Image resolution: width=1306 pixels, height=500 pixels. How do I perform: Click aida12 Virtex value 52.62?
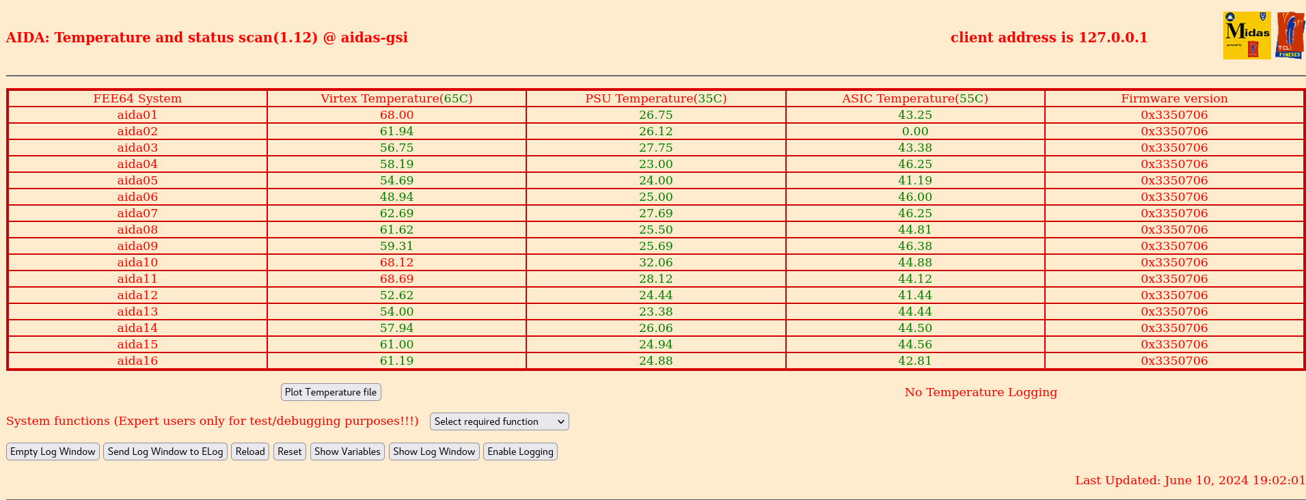point(396,295)
